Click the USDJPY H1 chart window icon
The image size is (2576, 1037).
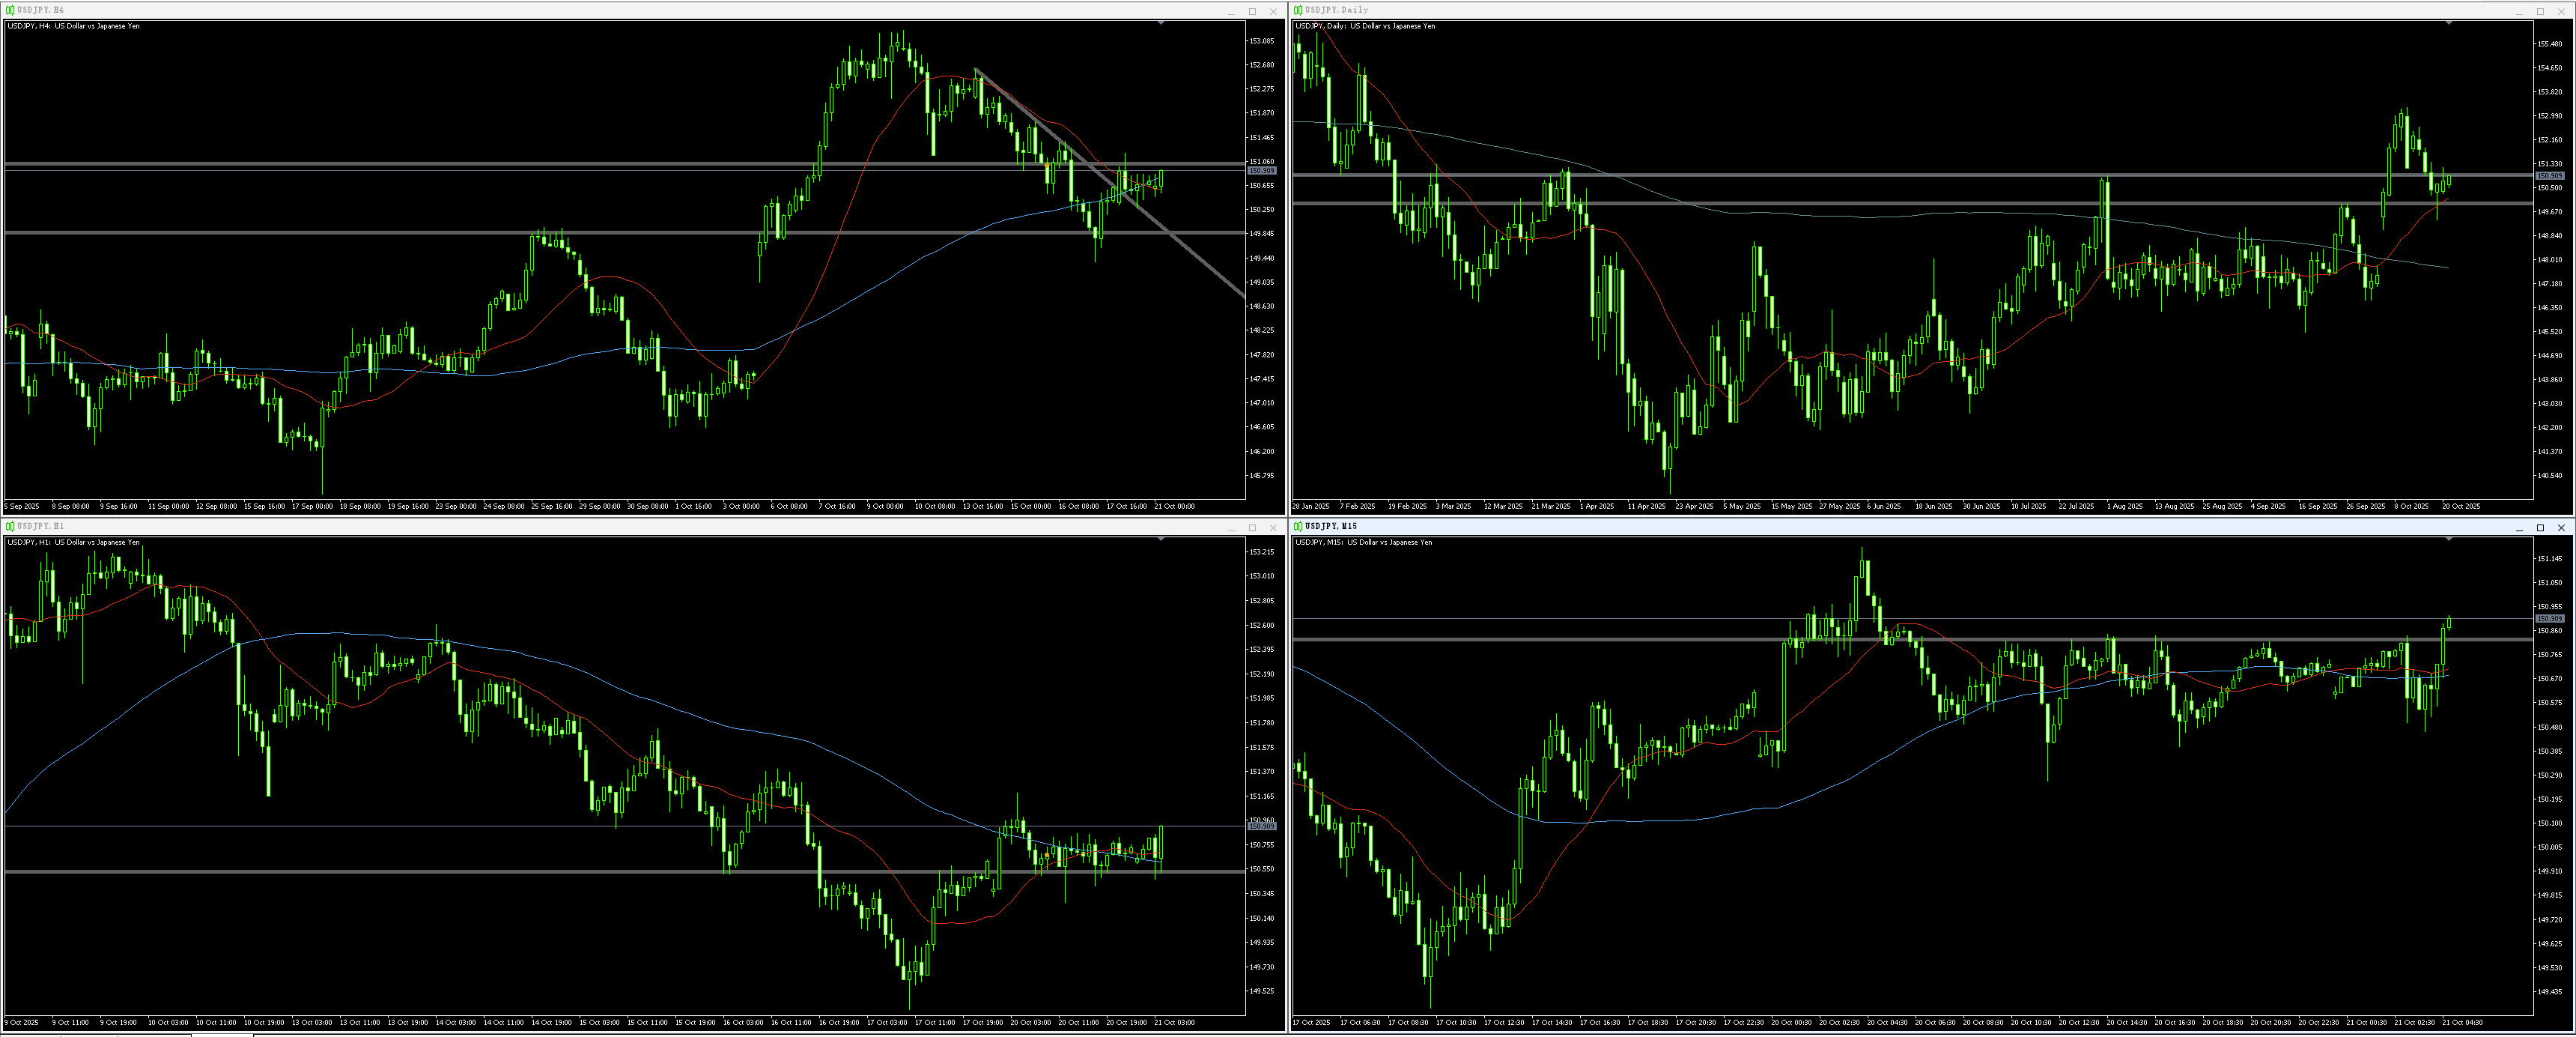click(x=10, y=527)
